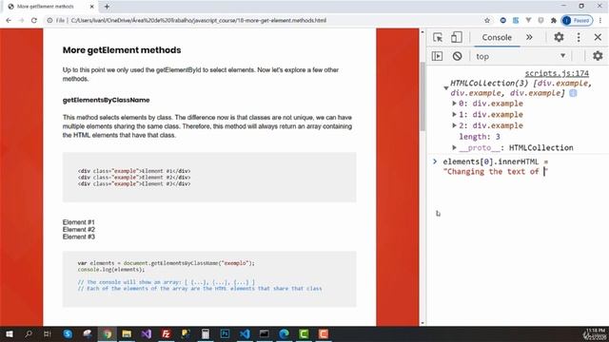
Task: Click the address bar file URL
Action: pos(199,20)
